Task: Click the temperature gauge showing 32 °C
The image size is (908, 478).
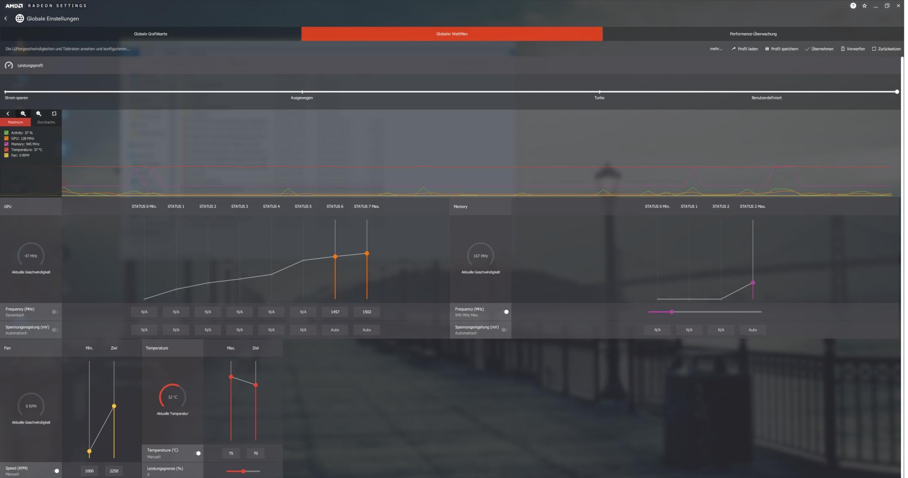Action: pos(172,397)
